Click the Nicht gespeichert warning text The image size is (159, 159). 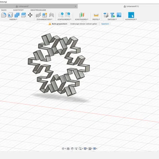tap(60, 24)
